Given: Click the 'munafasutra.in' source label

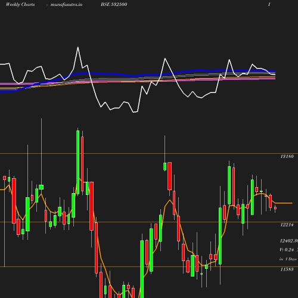Looking at the screenshot, I should [66, 5].
